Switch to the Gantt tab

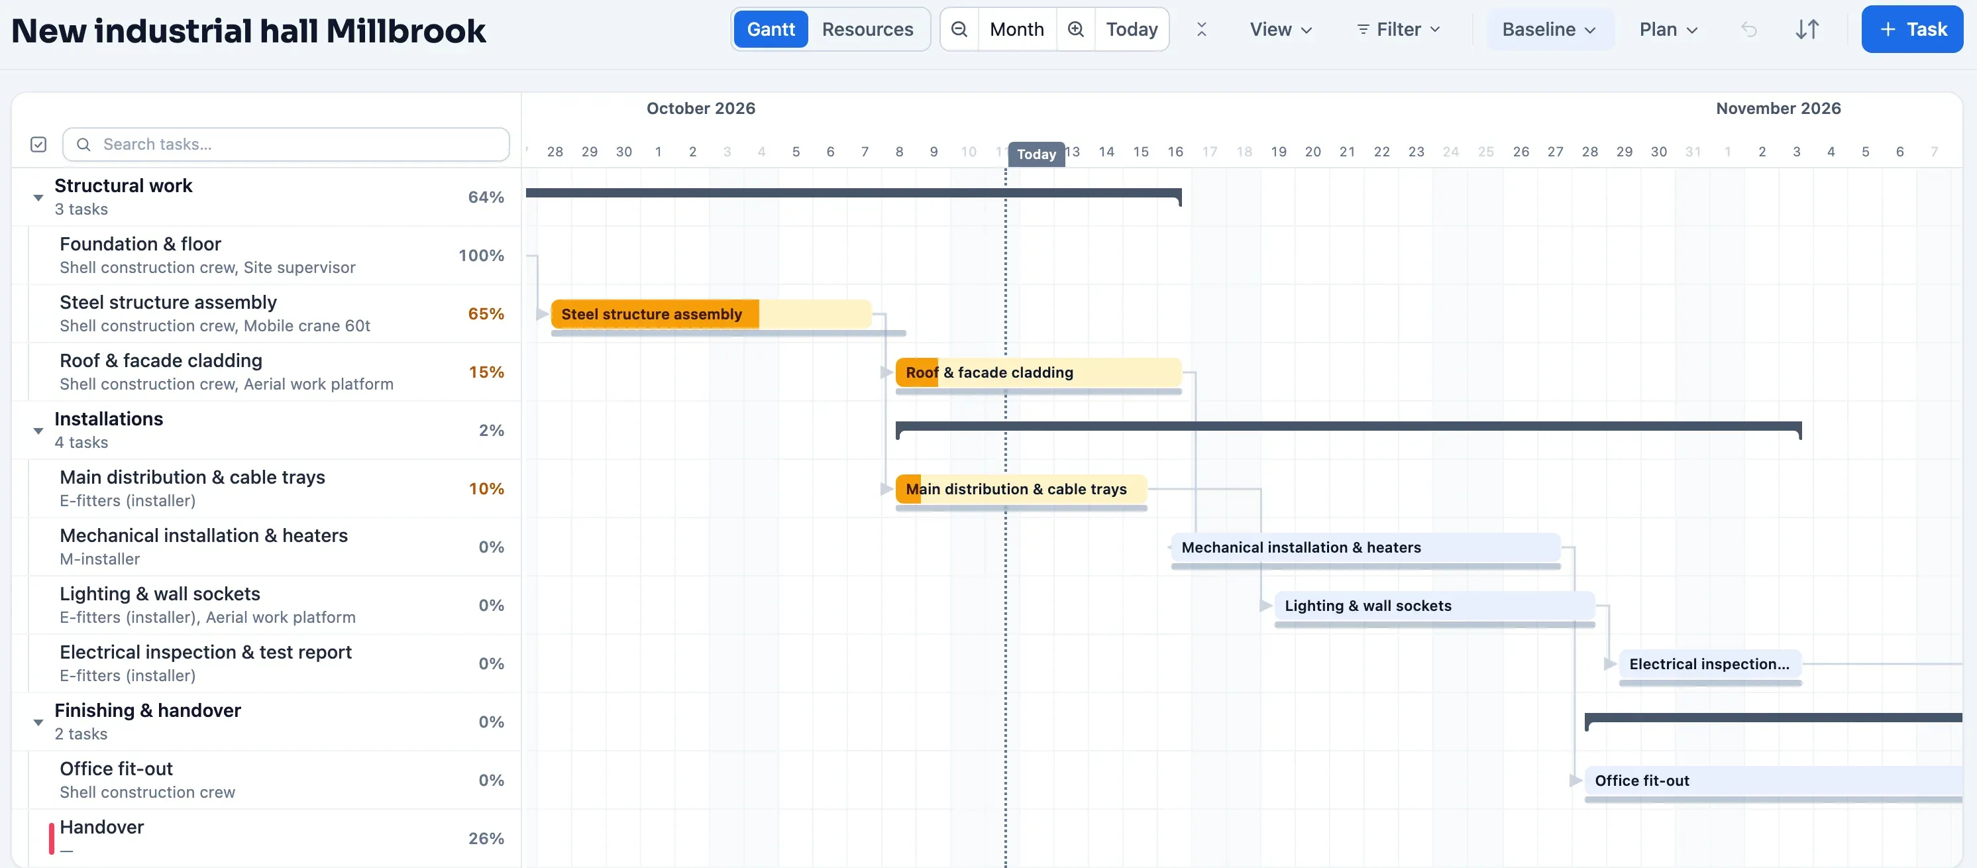coord(771,29)
